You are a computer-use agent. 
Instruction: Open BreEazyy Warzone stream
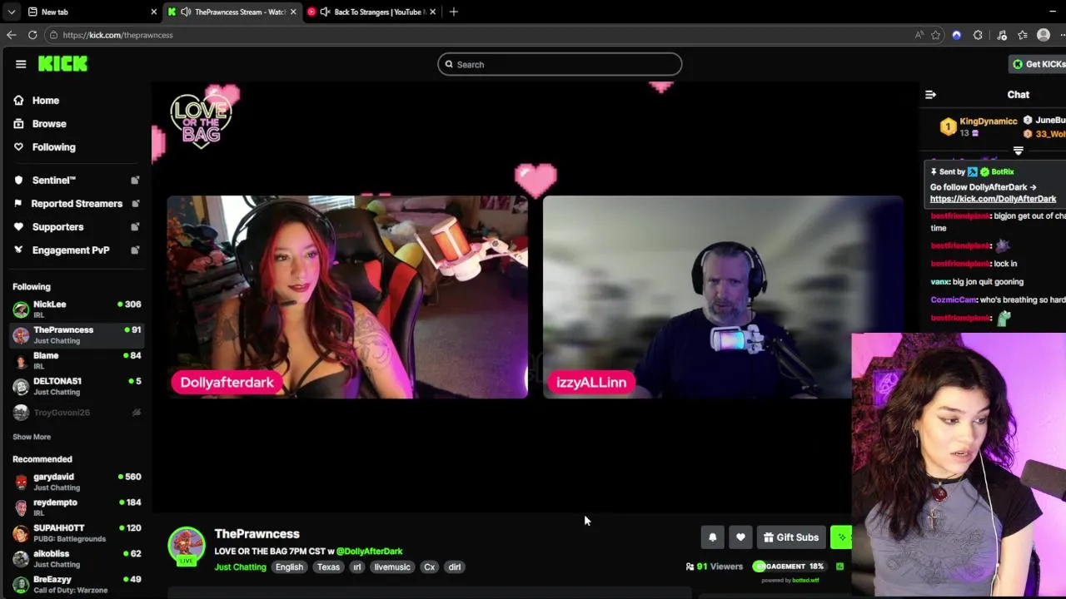pos(77,585)
